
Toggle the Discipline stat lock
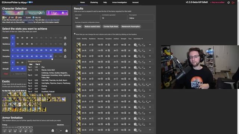click(65, 56)
